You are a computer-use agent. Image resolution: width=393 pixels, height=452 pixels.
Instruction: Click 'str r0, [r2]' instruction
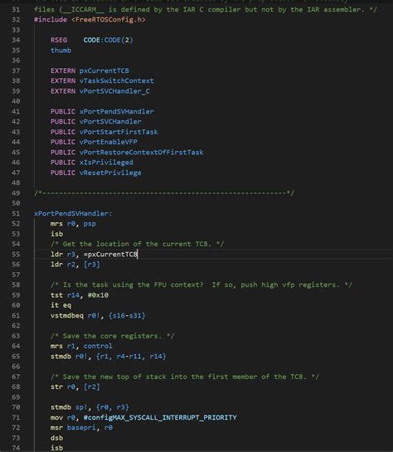point(75,387)
